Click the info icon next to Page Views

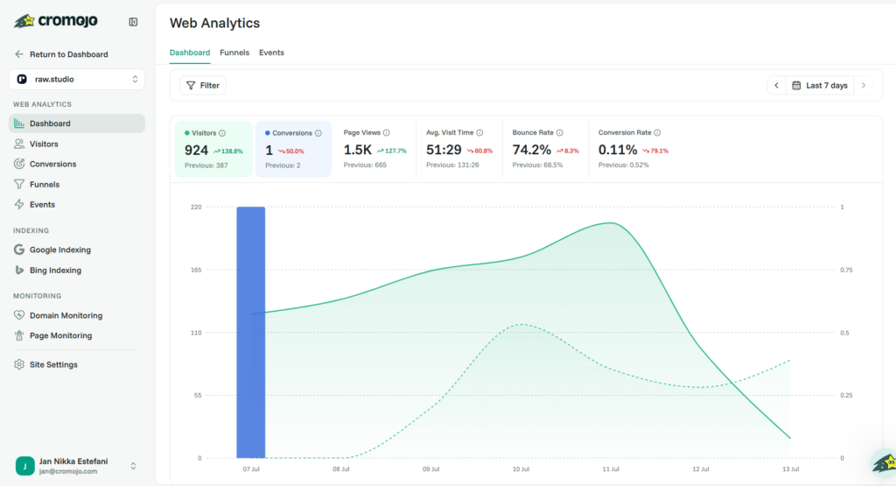[x=386, y=132]
